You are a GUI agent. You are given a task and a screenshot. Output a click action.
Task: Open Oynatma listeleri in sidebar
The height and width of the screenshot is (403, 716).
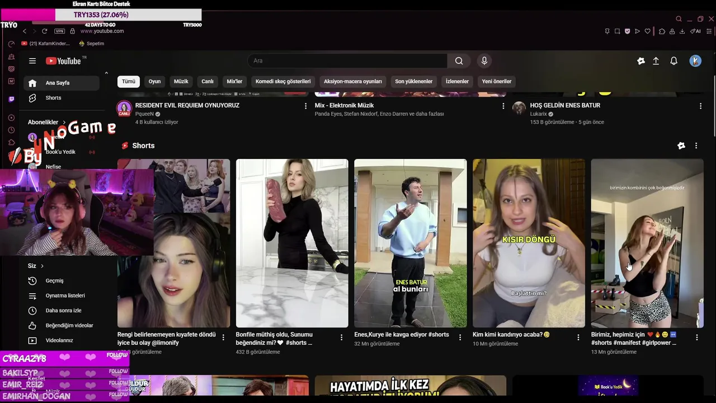[62, 296]
